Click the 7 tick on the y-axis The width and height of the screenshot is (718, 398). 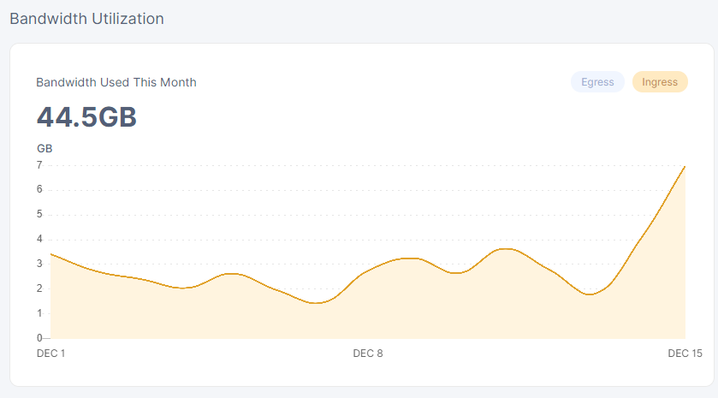39,165
